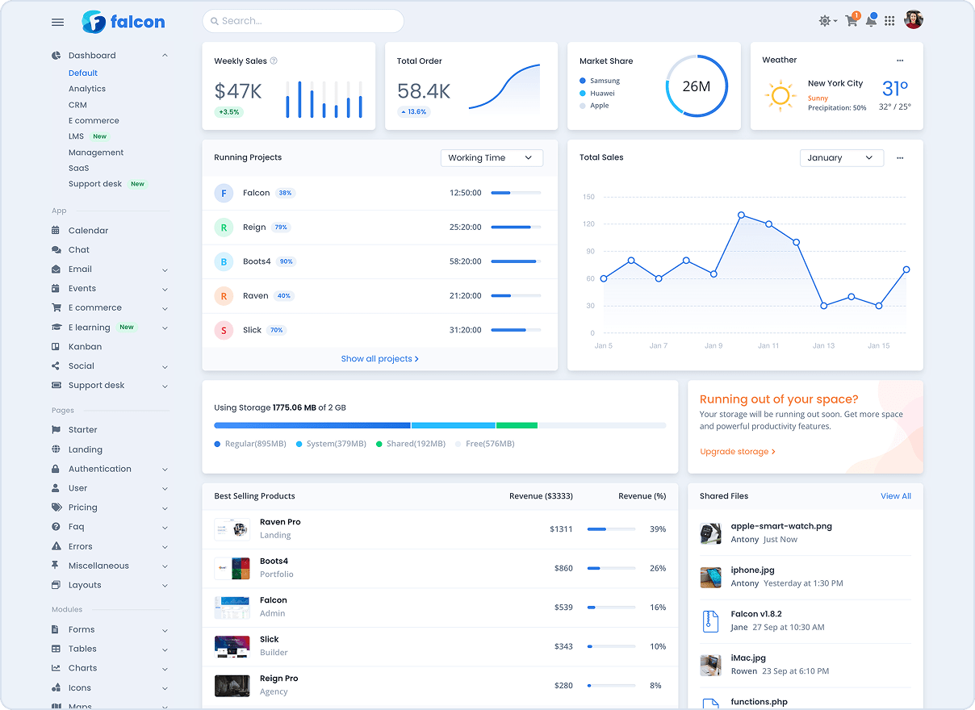Click the Weather card options ellipsis
The width and height of the screenshot is (975, 710).
pyautogui.click(x=900, y=61)
